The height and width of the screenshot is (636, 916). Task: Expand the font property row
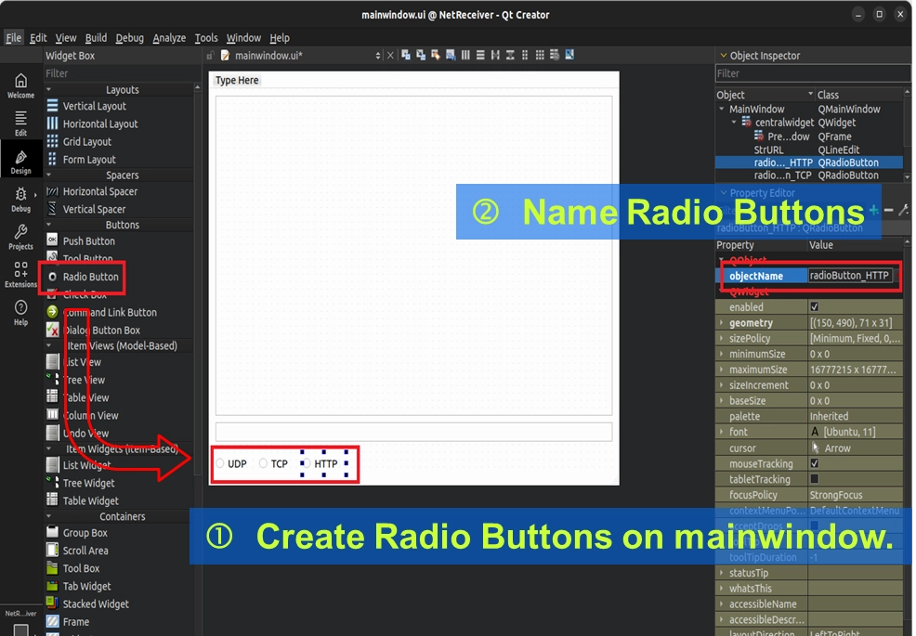pyautogui.click(x=722, y=432)
